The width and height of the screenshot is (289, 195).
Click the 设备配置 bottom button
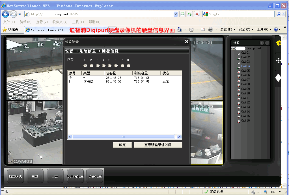pyautogui.click(x=95, y=176)
